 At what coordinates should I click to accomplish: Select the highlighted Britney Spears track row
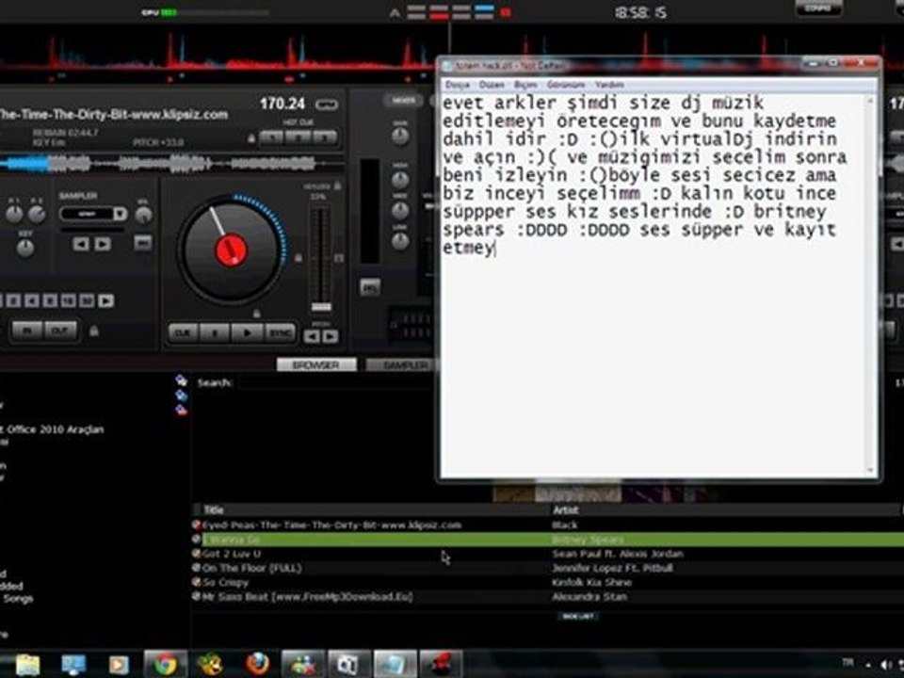[547, 540]
